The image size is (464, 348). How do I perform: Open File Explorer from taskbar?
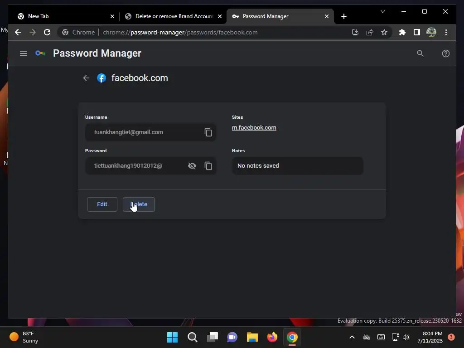pos(252,337)
